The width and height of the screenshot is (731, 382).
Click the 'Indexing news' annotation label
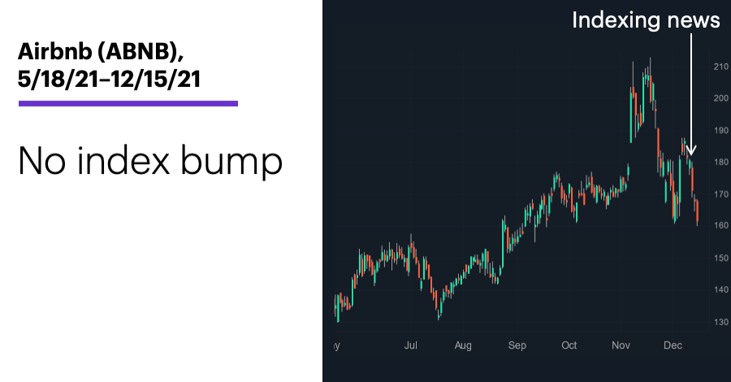pos(646,20)
